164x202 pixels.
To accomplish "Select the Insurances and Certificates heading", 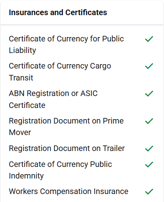I will tap(58, 12).
